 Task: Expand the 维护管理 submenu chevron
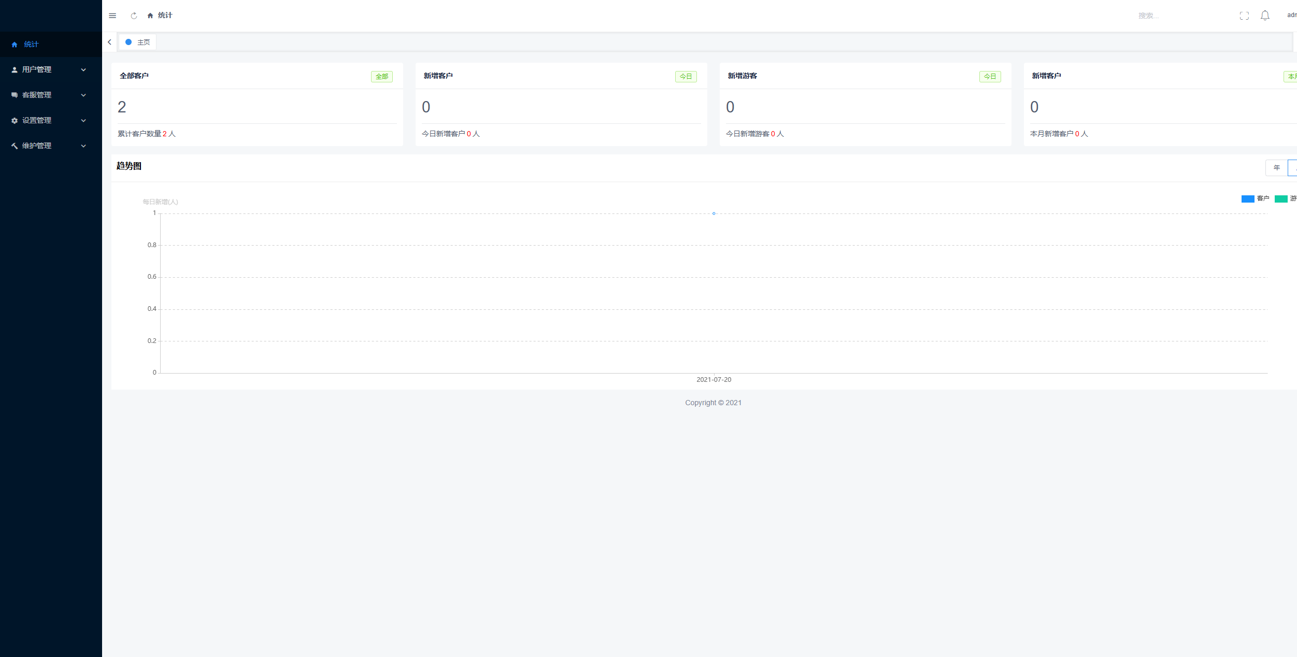(x=83, y=146)
